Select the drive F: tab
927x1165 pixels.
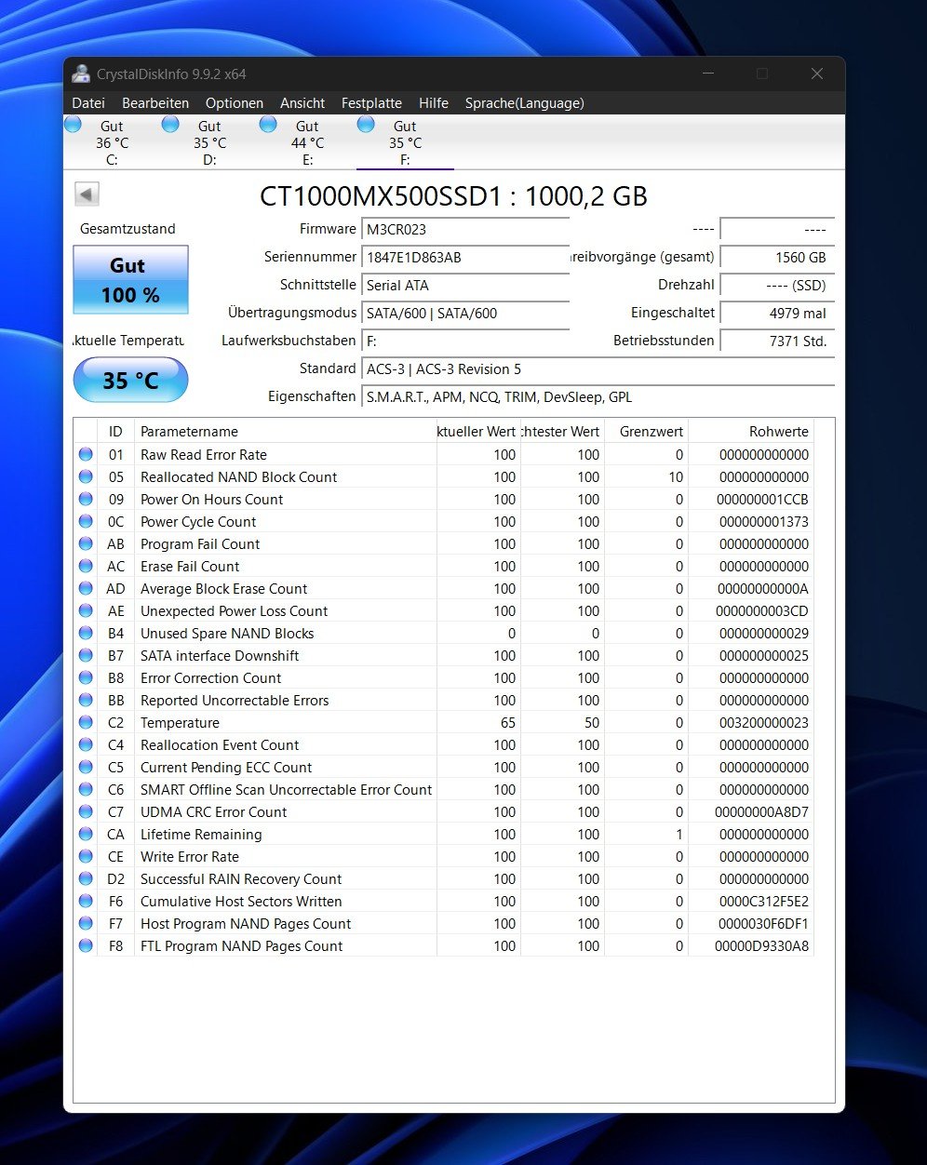click(x=405, y=142)
